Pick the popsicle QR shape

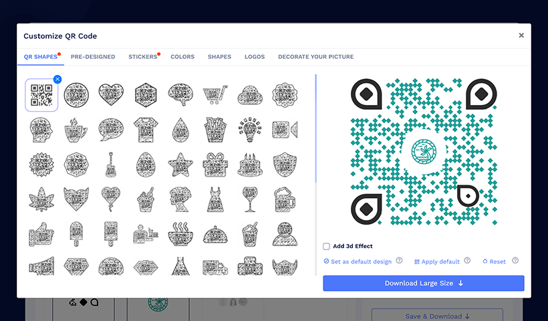[x=76, y=234]
